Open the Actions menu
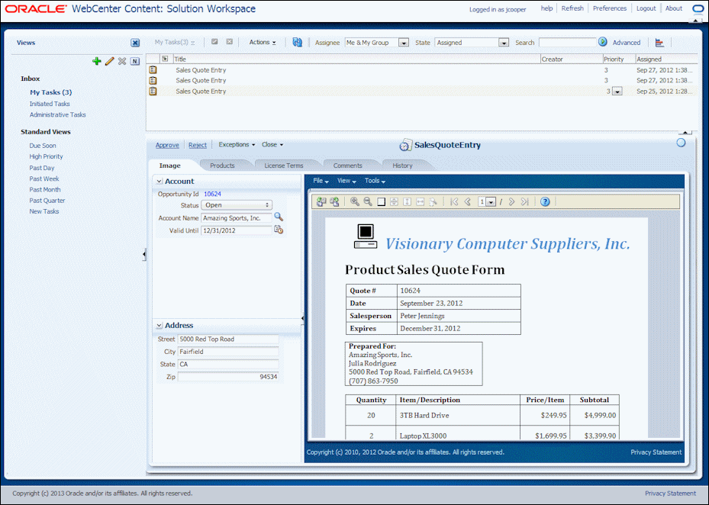Screen dimensions: 709x505 263,42
